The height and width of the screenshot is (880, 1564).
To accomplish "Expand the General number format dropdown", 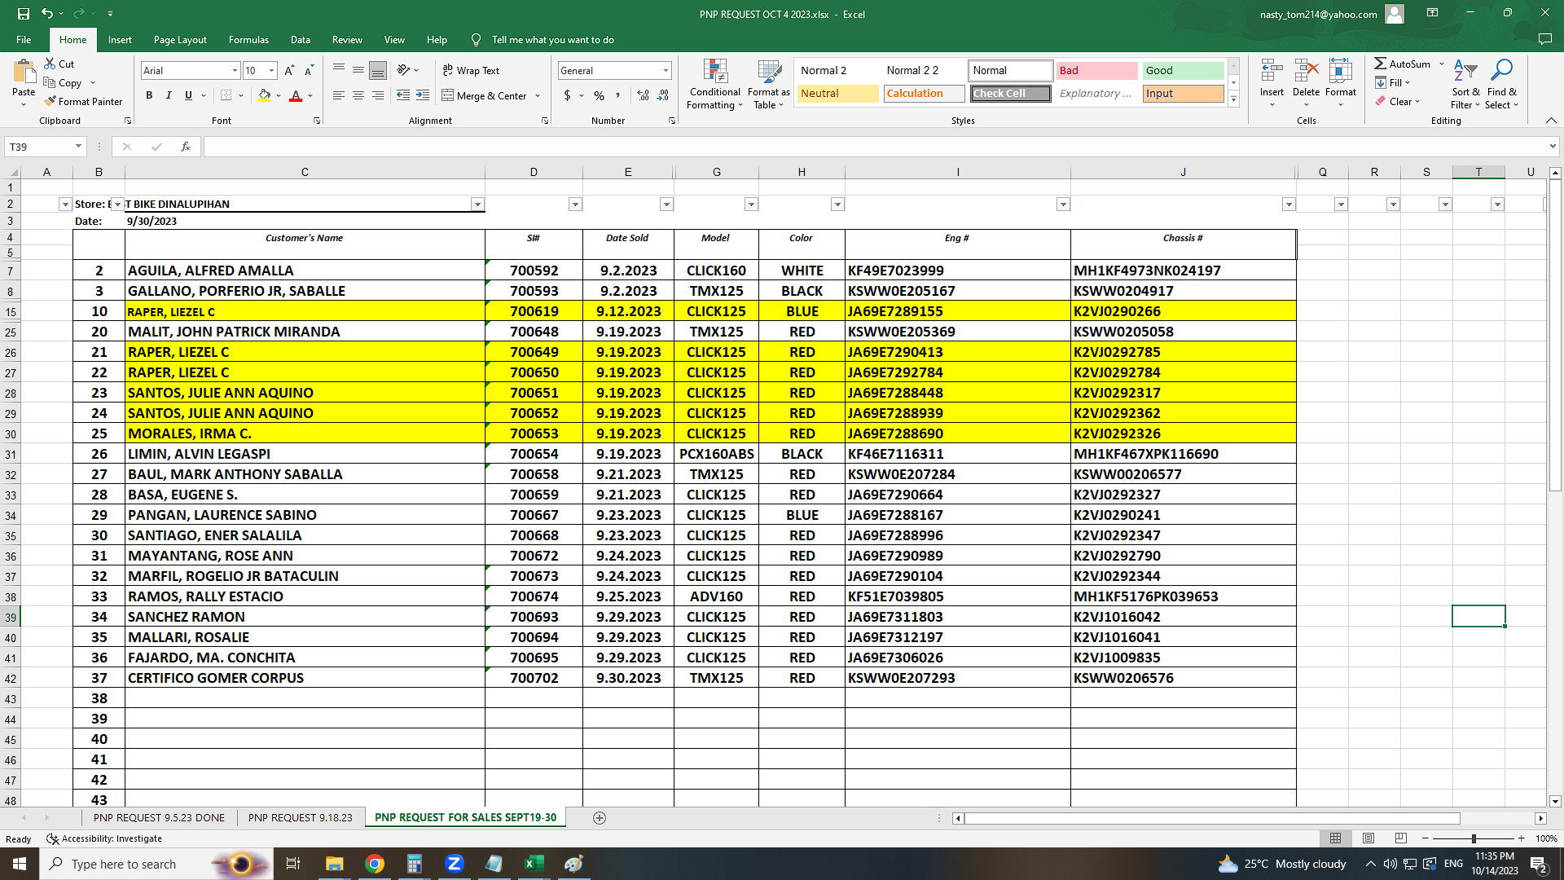I will point(666,71).
